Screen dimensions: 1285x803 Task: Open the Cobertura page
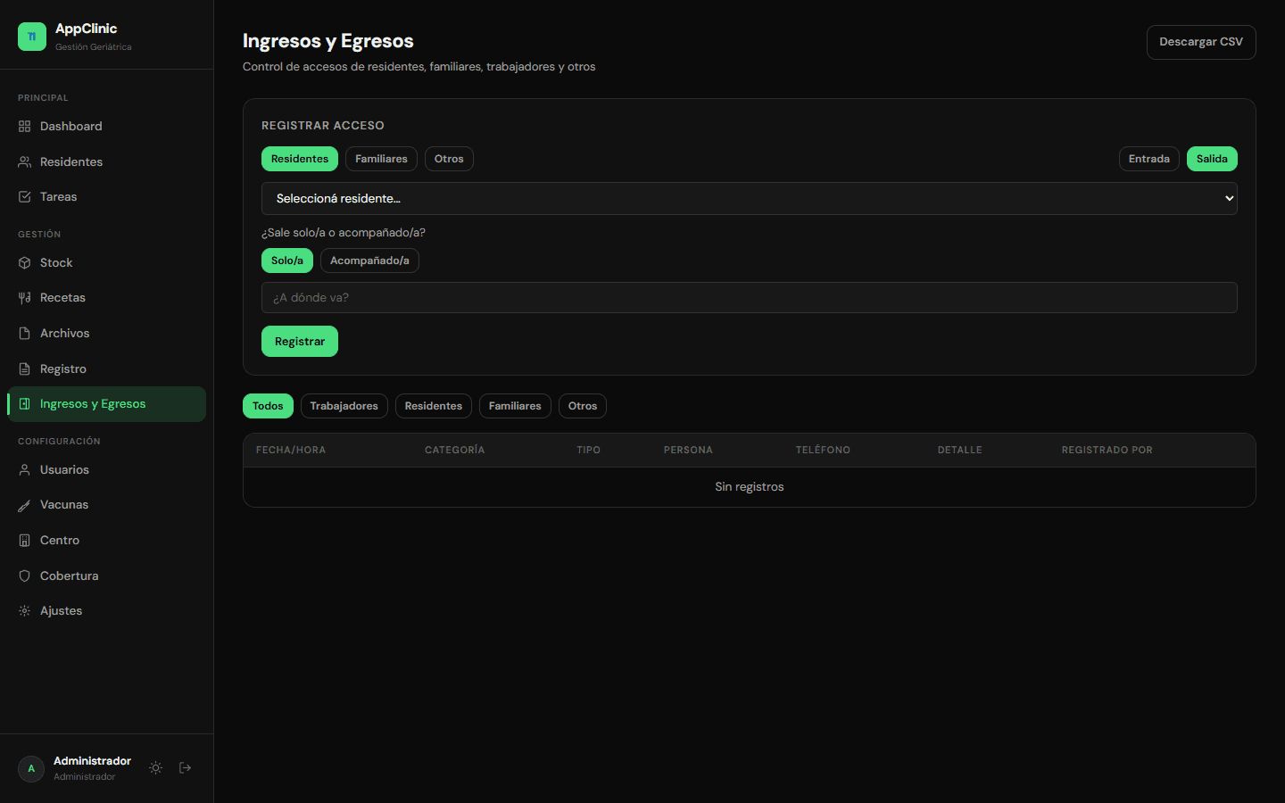click(106, 576)
